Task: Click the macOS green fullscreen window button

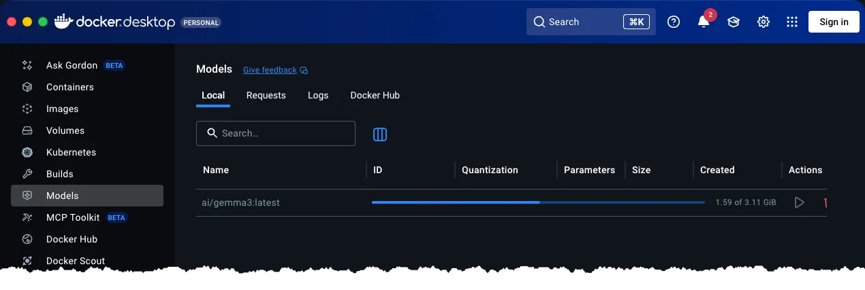Action: pyautogui.click(x=43, y=22)
